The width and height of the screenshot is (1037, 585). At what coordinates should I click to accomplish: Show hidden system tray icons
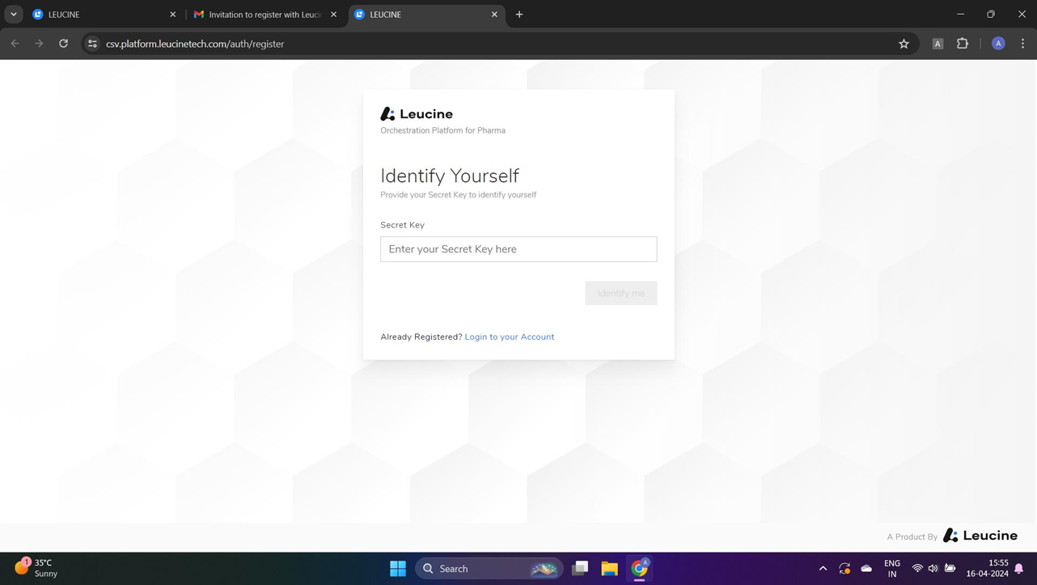(823, 568)
